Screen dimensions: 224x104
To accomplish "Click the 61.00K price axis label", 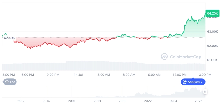I will pyautogui.click(x=212, y=60).
